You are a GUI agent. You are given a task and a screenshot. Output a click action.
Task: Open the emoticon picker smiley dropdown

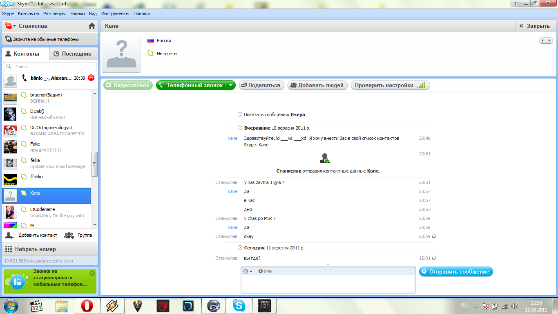(x=248, y=271)
